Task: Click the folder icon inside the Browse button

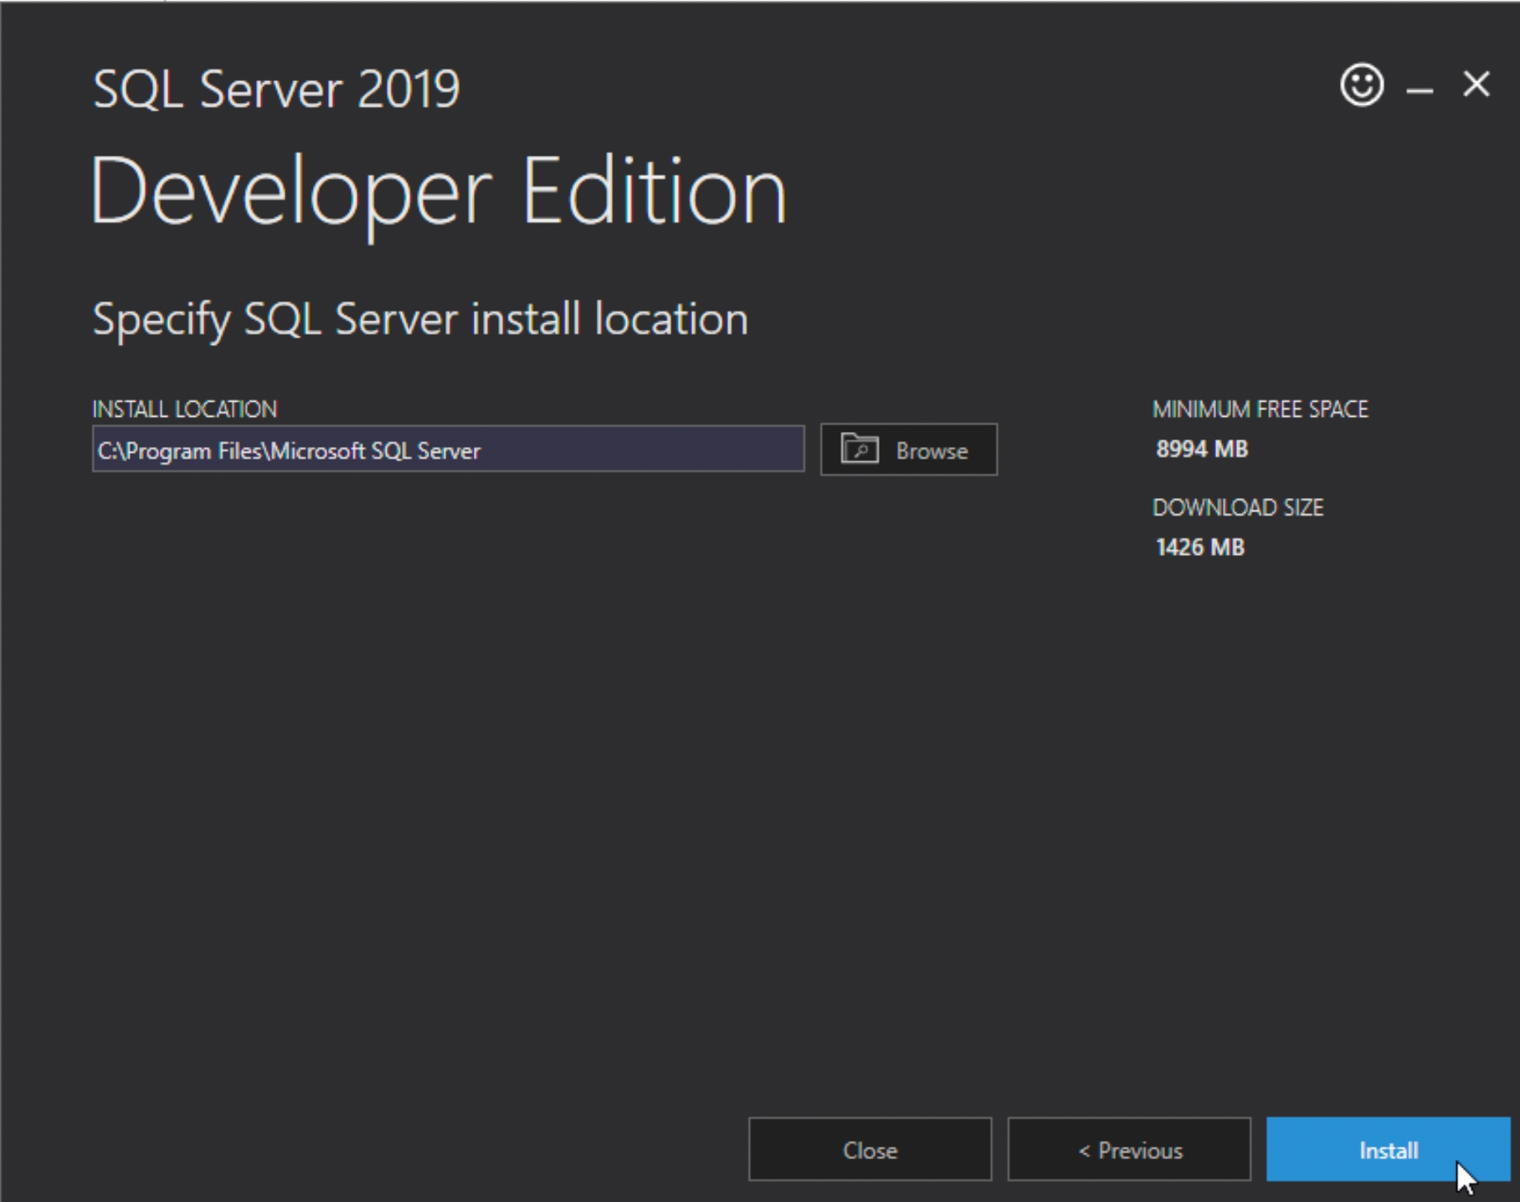Action: tap(859, 449)
